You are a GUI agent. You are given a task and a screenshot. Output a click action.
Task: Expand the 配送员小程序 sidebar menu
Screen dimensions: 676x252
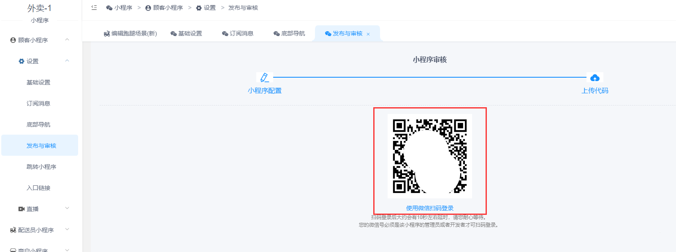67,230
